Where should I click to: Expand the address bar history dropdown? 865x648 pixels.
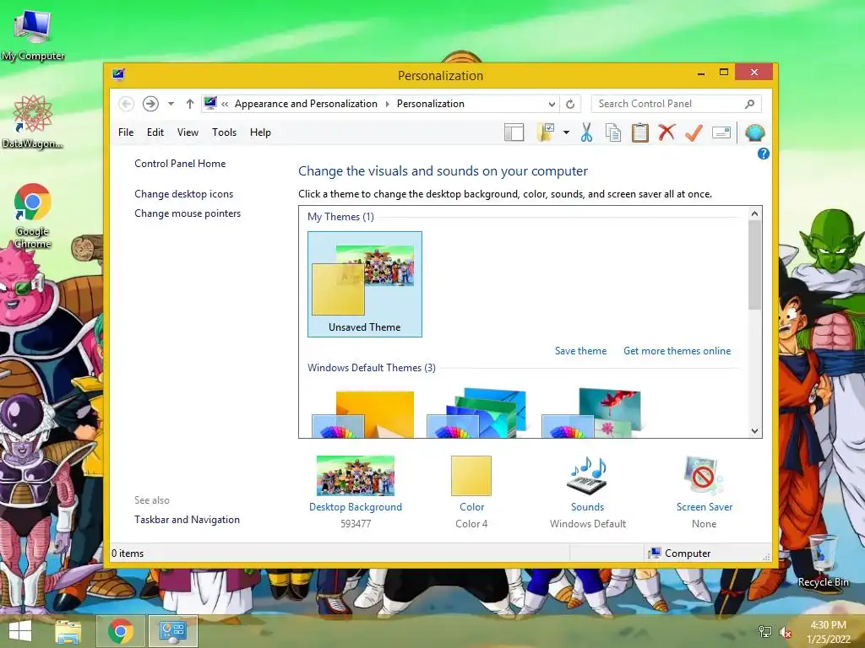[552, 104]
